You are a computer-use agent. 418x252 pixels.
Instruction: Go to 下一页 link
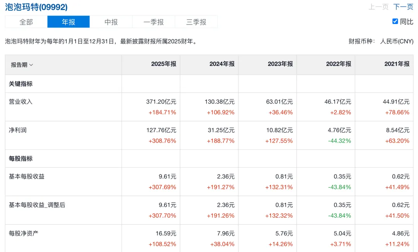point(403,7)
